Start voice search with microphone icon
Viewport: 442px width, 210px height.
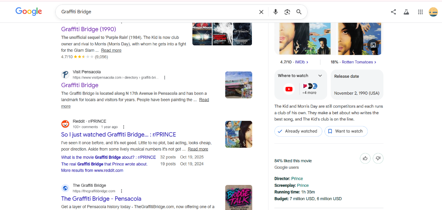click(276, 12)
